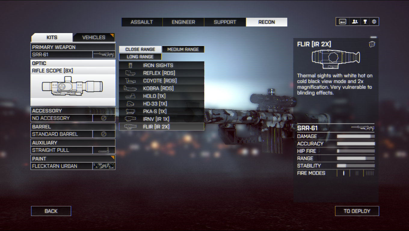Click the battlepack icon beside FLIR title

[372, 44]
